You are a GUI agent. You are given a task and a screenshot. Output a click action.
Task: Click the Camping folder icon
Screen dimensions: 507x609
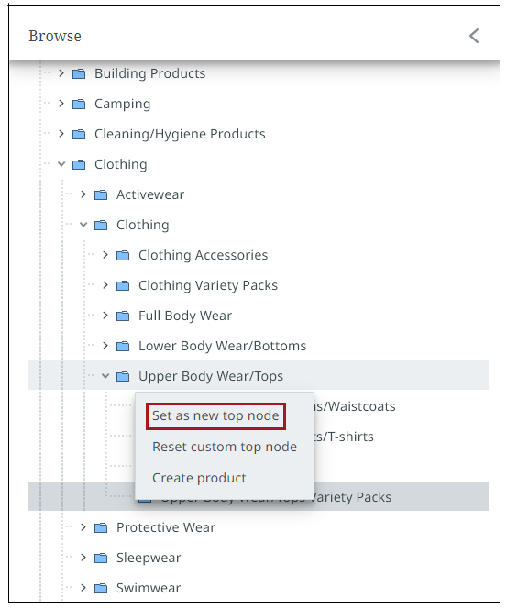pos(79,104)
